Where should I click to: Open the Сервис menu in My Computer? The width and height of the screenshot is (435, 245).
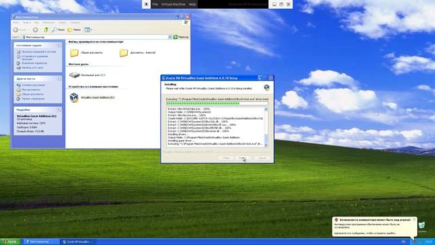tap(62, 22)
